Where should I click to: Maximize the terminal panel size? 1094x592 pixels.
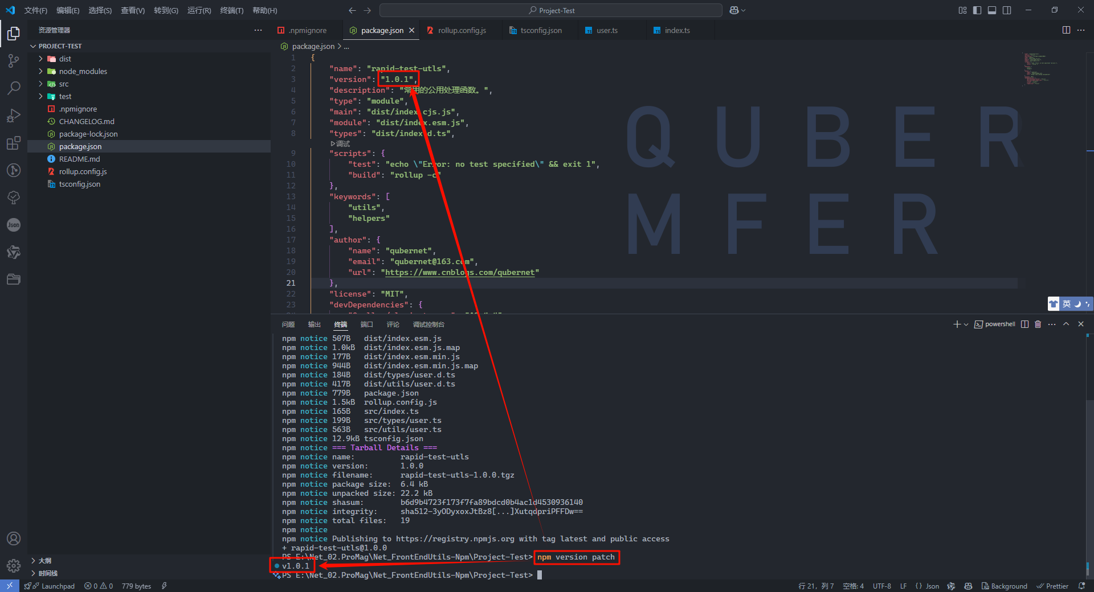1066,324
